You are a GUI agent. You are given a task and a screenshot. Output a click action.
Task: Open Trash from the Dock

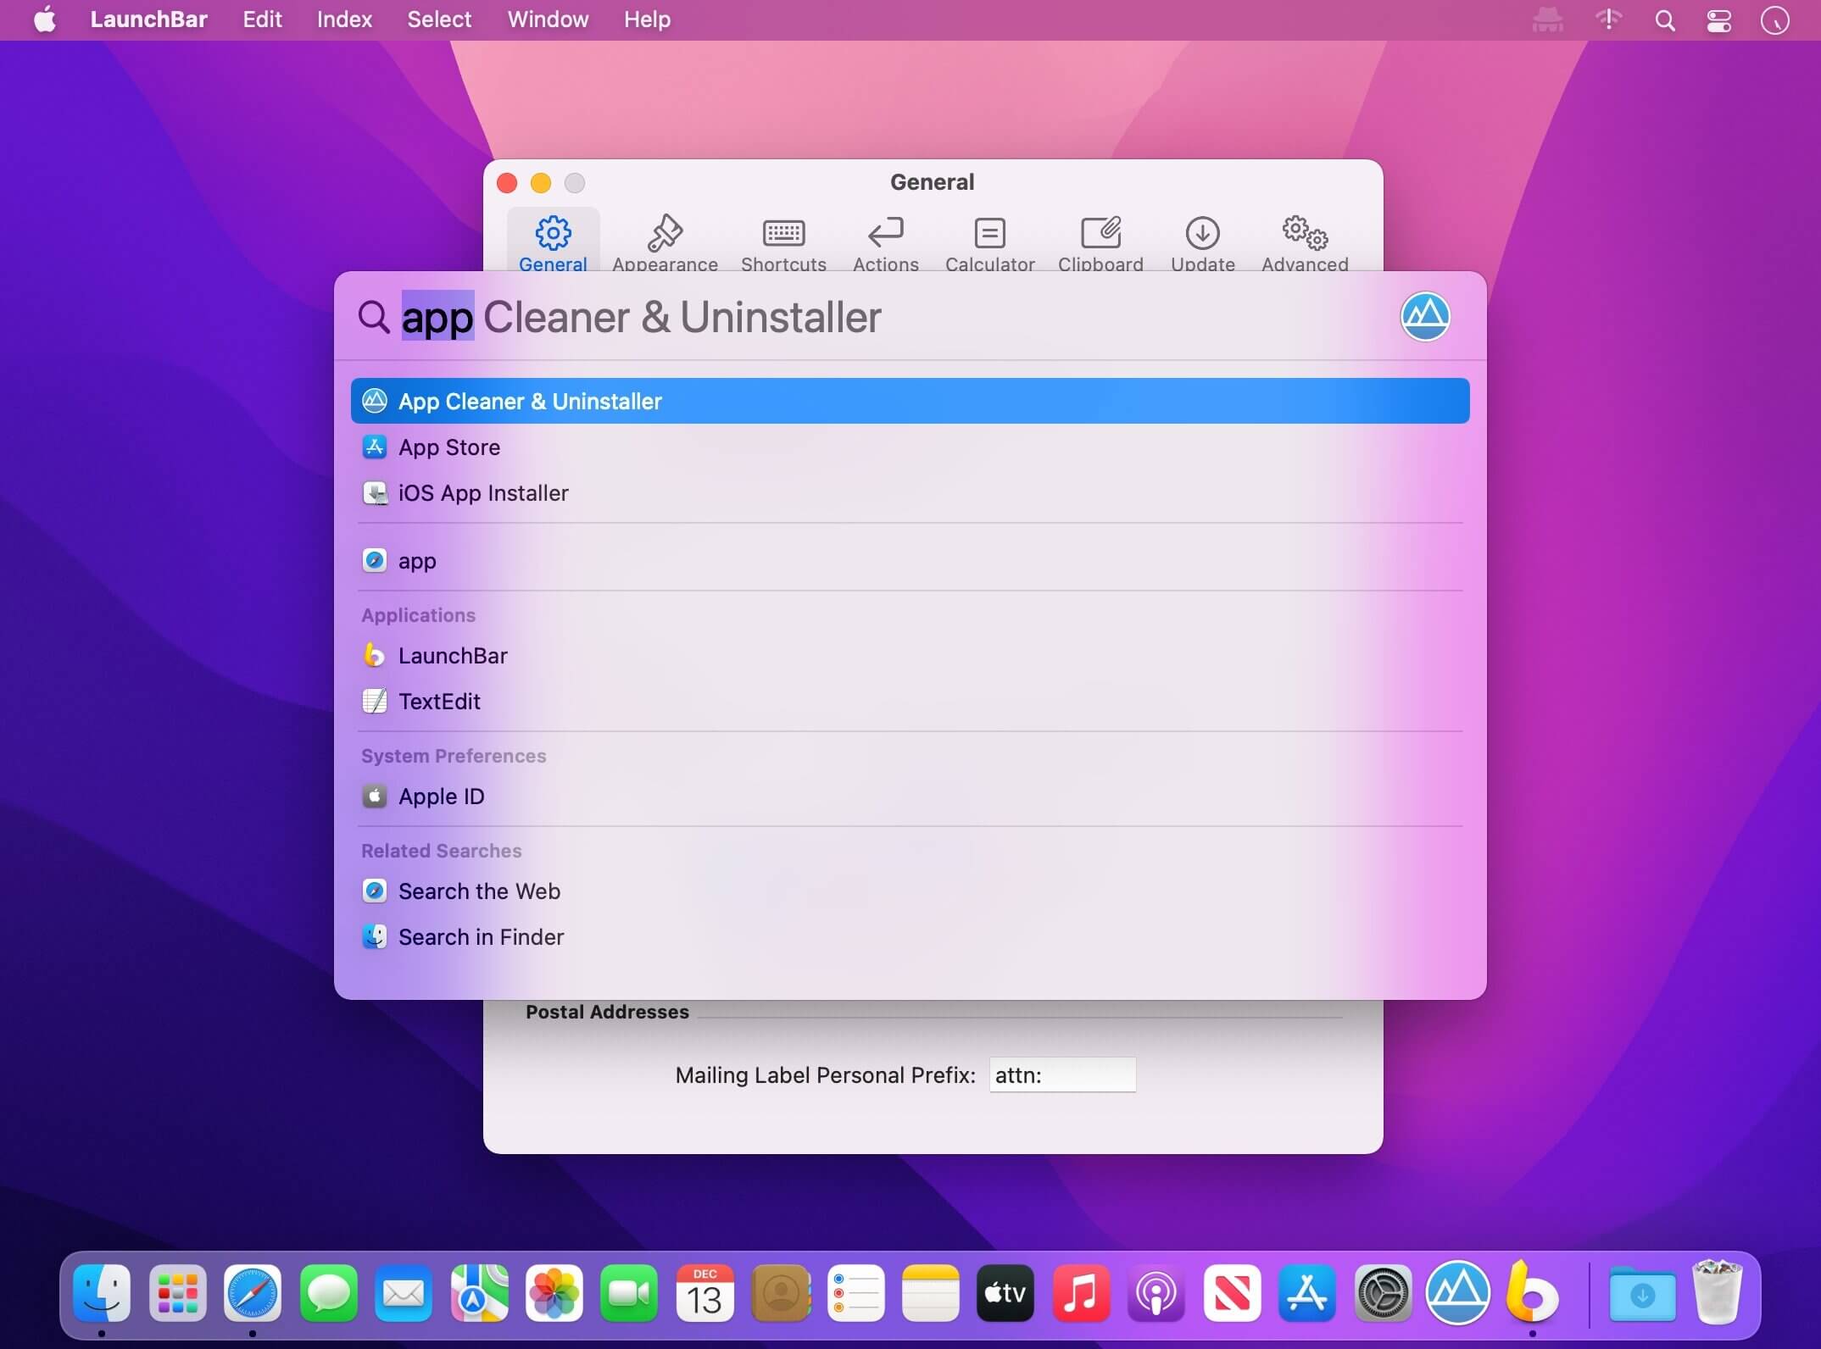pyautogui.click(x=1717, y=1291)
